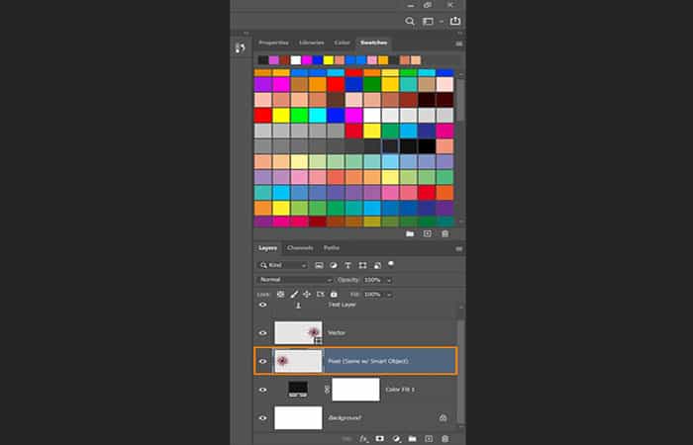This screenshot has height=445, width=693.
Task: Lock all layer attributes
Action: pyautogui.click(x=334, y=294)
